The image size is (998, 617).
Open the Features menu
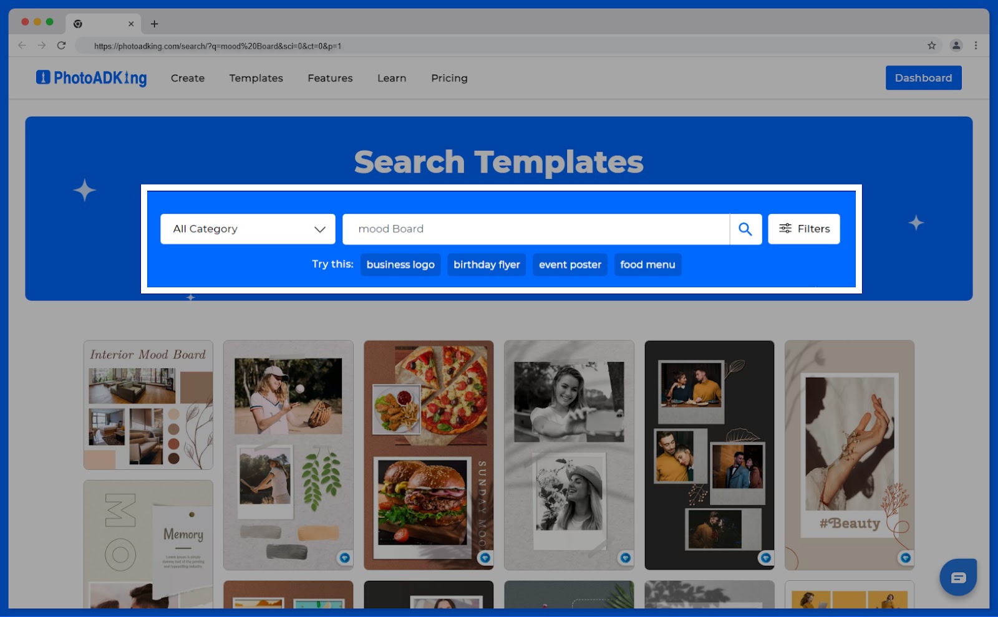click(x=330, y=78)
